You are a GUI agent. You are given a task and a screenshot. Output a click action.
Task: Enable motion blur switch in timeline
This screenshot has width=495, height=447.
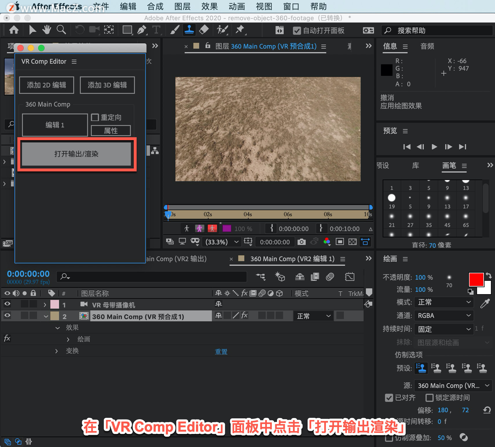tap(330, 277)
